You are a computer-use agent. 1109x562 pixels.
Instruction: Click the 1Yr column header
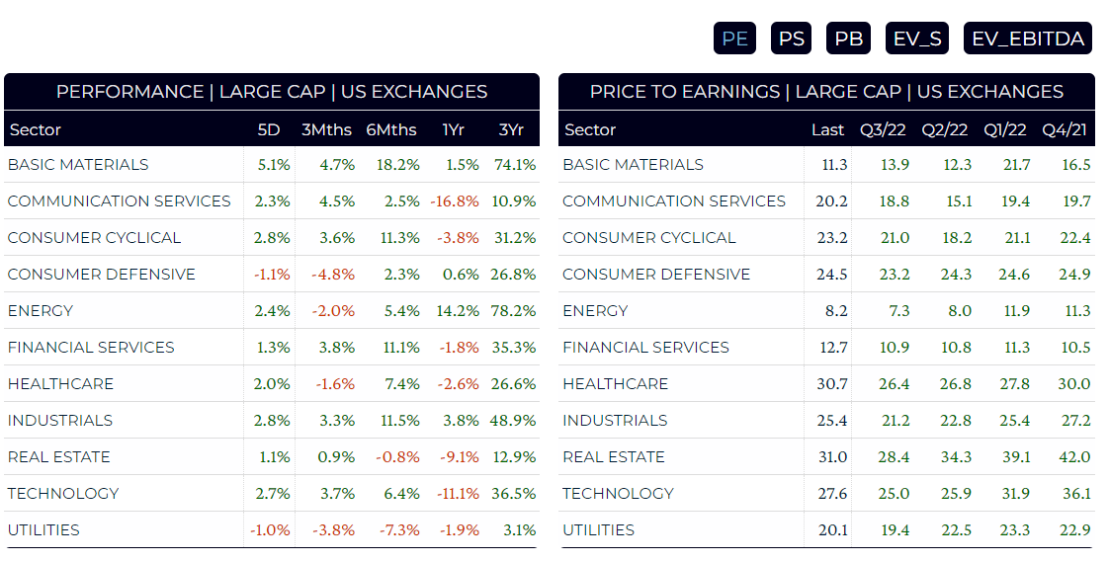pyautogui.click(x=453, y=130)
